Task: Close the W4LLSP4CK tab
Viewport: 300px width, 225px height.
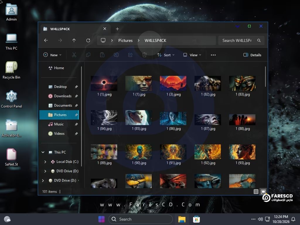Action: coord(105,29)
